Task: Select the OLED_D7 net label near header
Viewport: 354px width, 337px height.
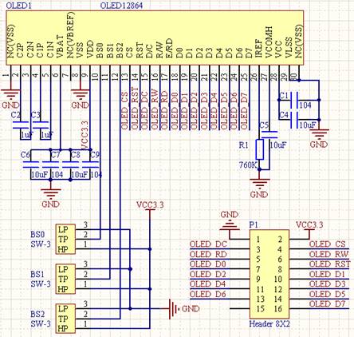Action: tap(327, 303)
